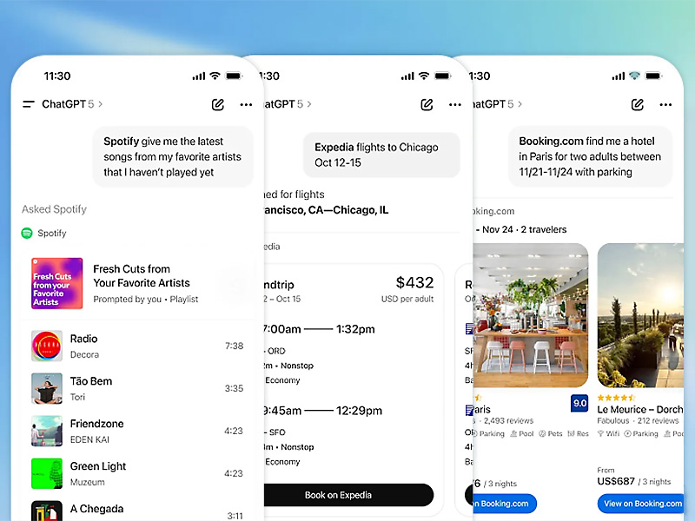This screenshot has height=521, width=695.
Task: Play the Tão Bem track by Tori
Action: coord(137,388)
